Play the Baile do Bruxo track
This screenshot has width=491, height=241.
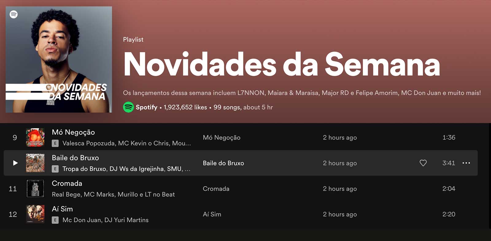(15, 163)
